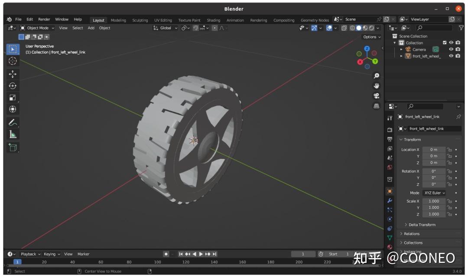
Task: Open the File menu
Action: [x=18, y=19]
